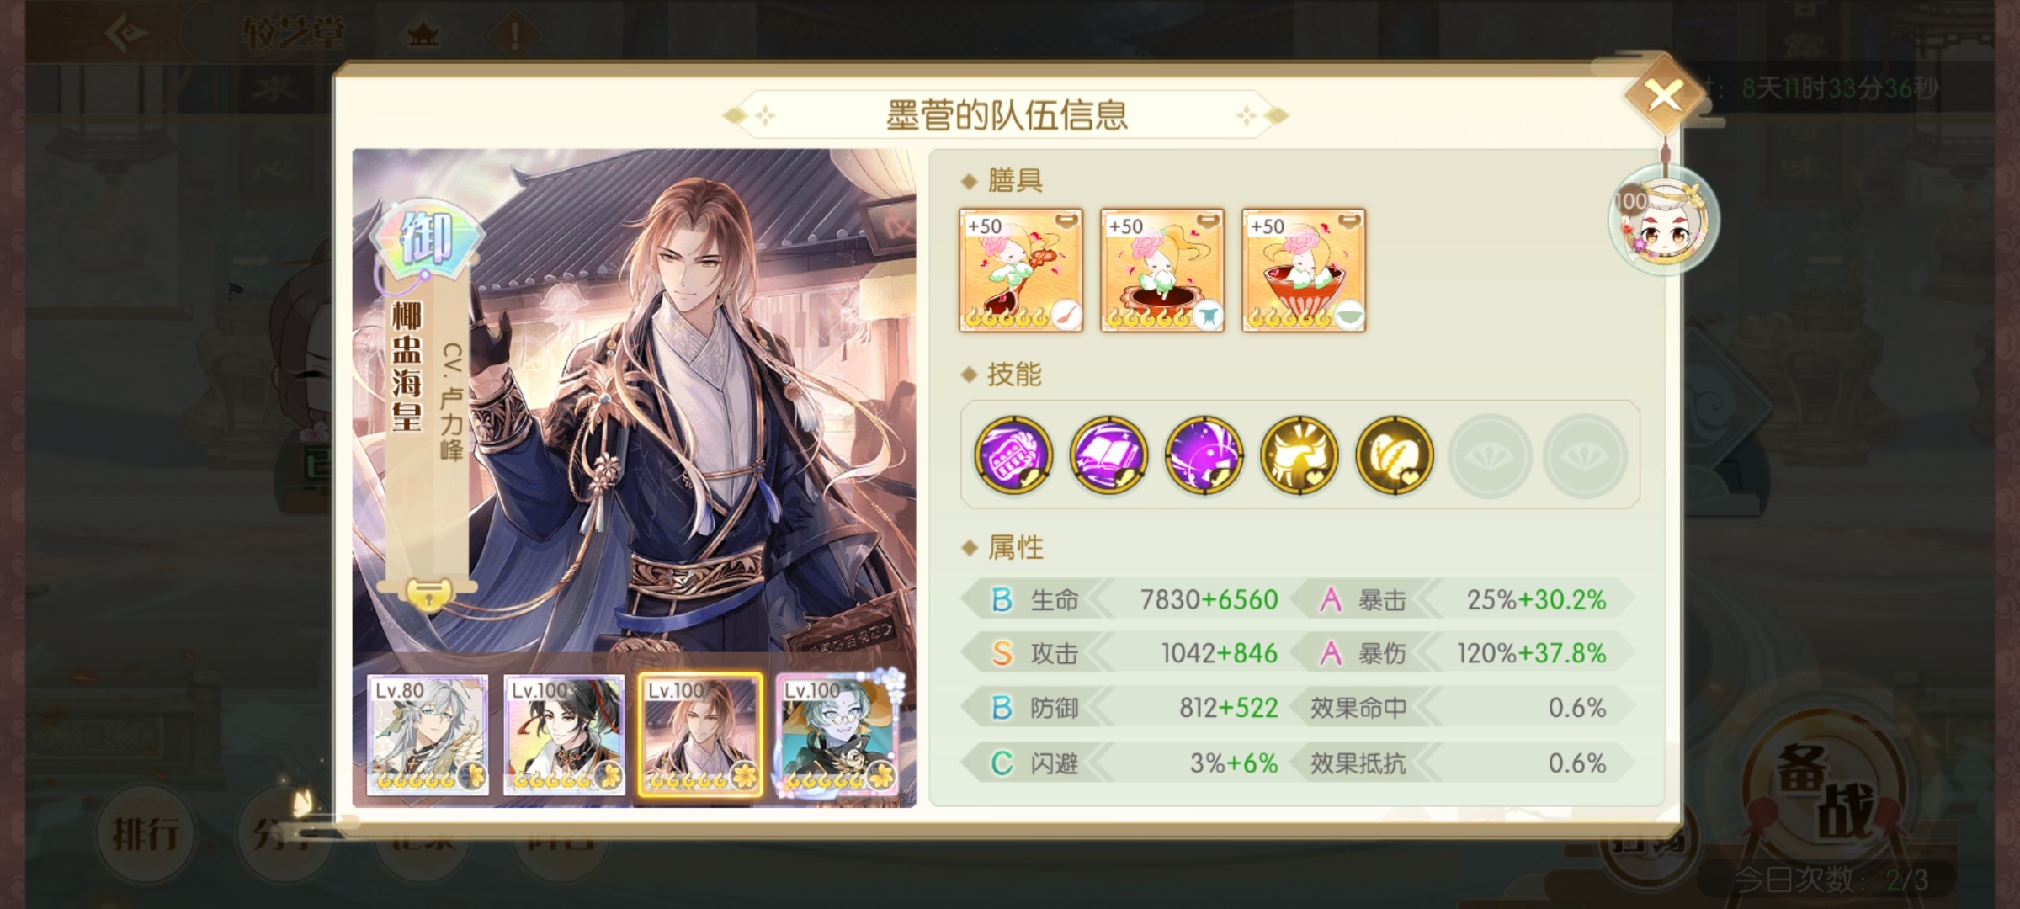Tap the gold lock under the name banner
The width and height of the screenshot is (2020, 909).
[429, 595]
